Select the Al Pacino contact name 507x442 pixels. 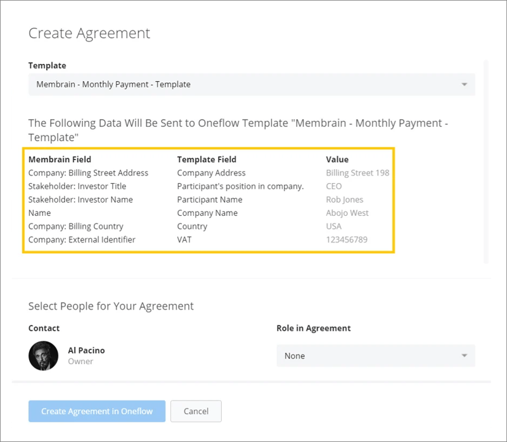[x=86, y=350]
